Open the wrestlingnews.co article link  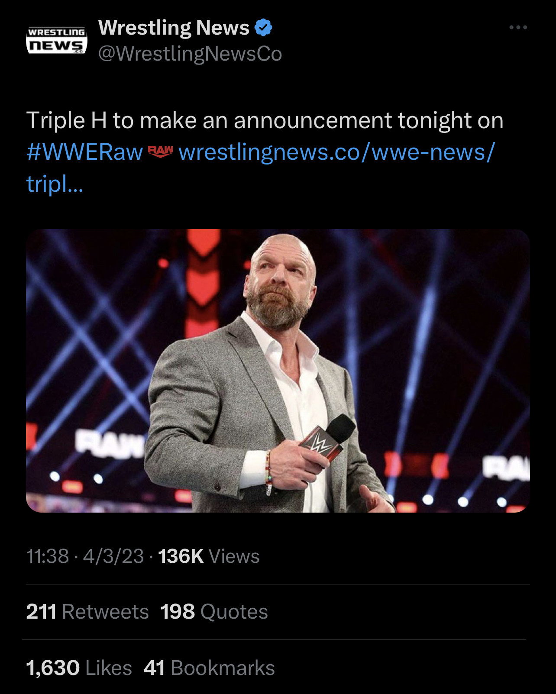pyautogui.click(x=336, y=152)
